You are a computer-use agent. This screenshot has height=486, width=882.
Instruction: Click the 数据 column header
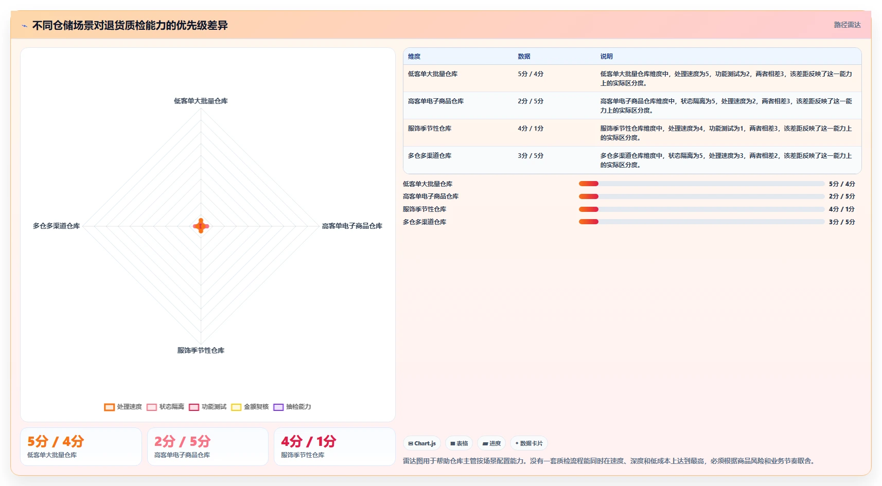pyautogui.click(x=524, y=57)
